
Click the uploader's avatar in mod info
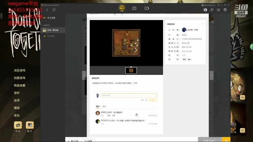184,30
